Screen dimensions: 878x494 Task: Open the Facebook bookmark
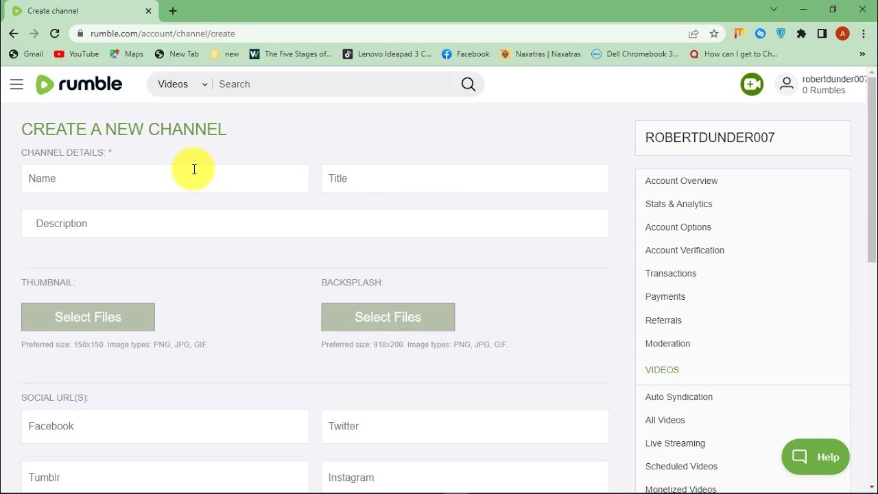click(466, 54)
